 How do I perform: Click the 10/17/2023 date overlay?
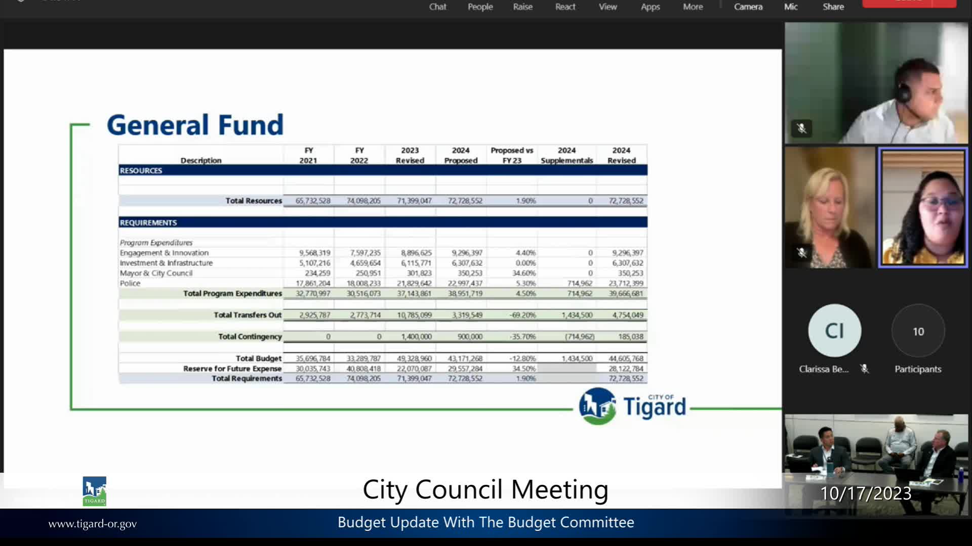click(866, 493)
